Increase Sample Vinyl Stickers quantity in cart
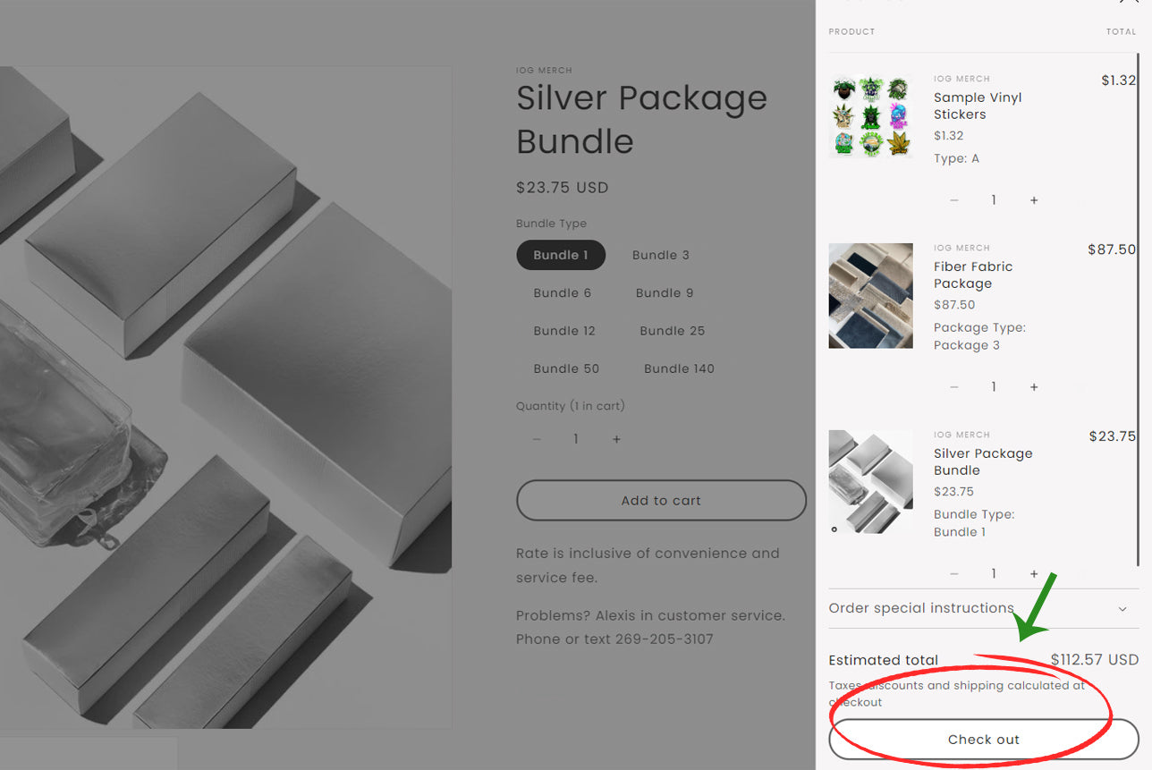The image size is (1152, 770). (x=1034, y=200)
